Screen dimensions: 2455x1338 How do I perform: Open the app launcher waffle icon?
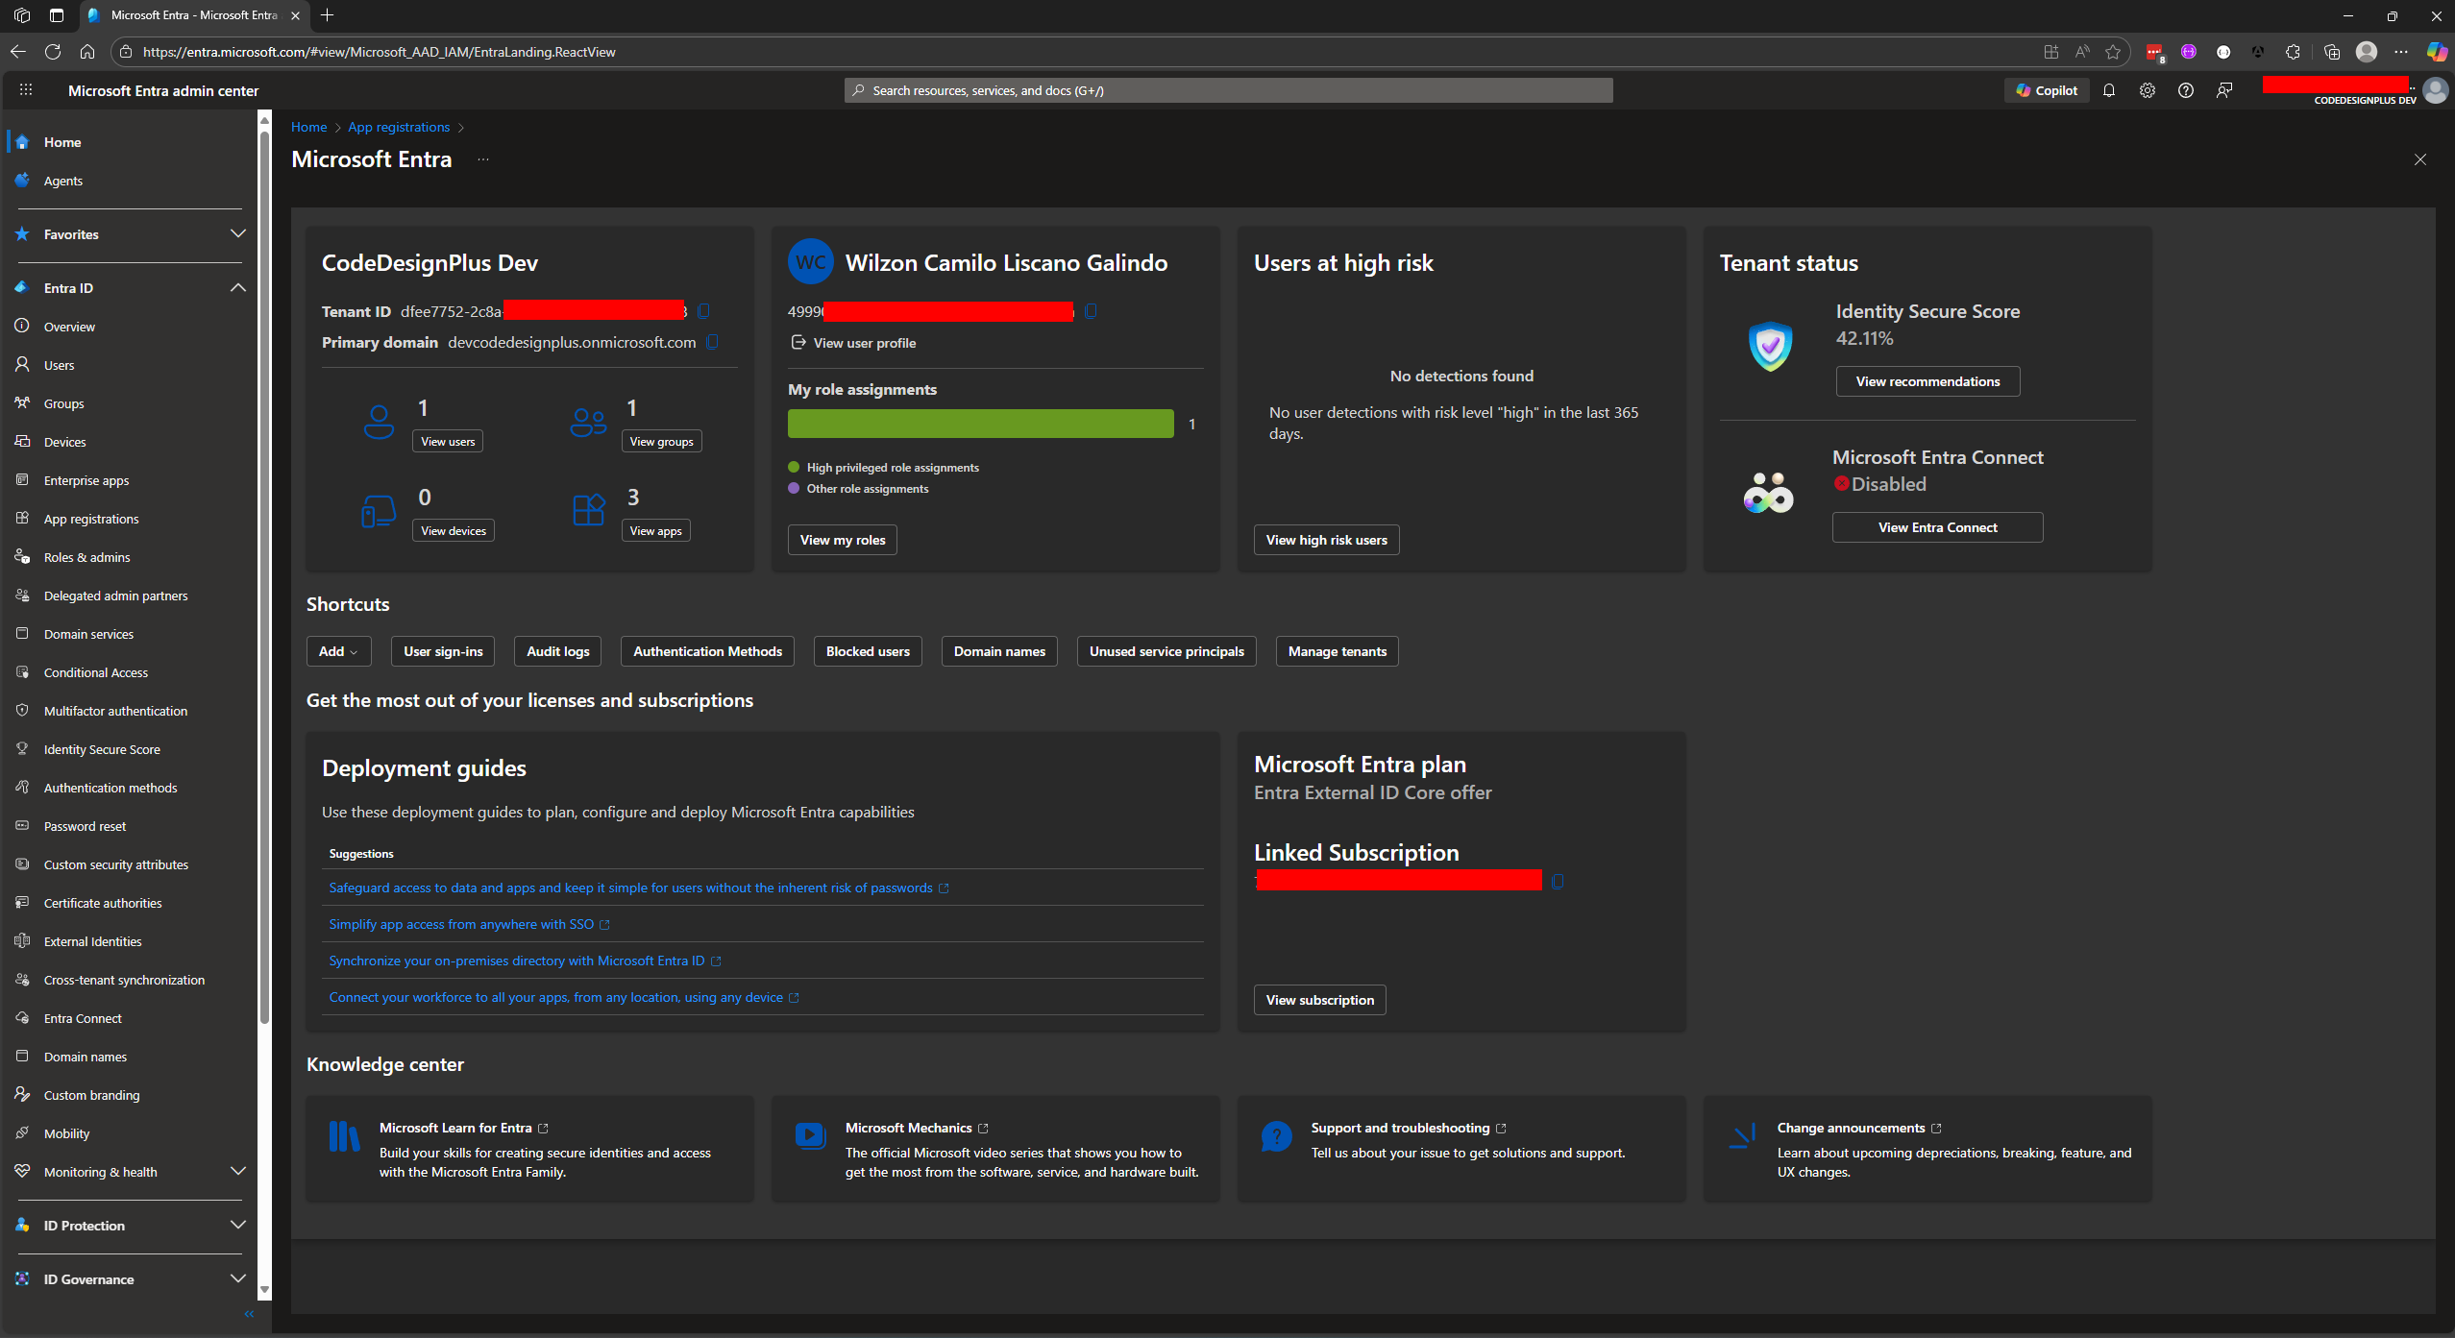tap(26, 90)
